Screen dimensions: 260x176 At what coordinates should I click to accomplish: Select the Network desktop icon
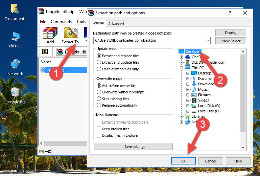click(15, 67)
